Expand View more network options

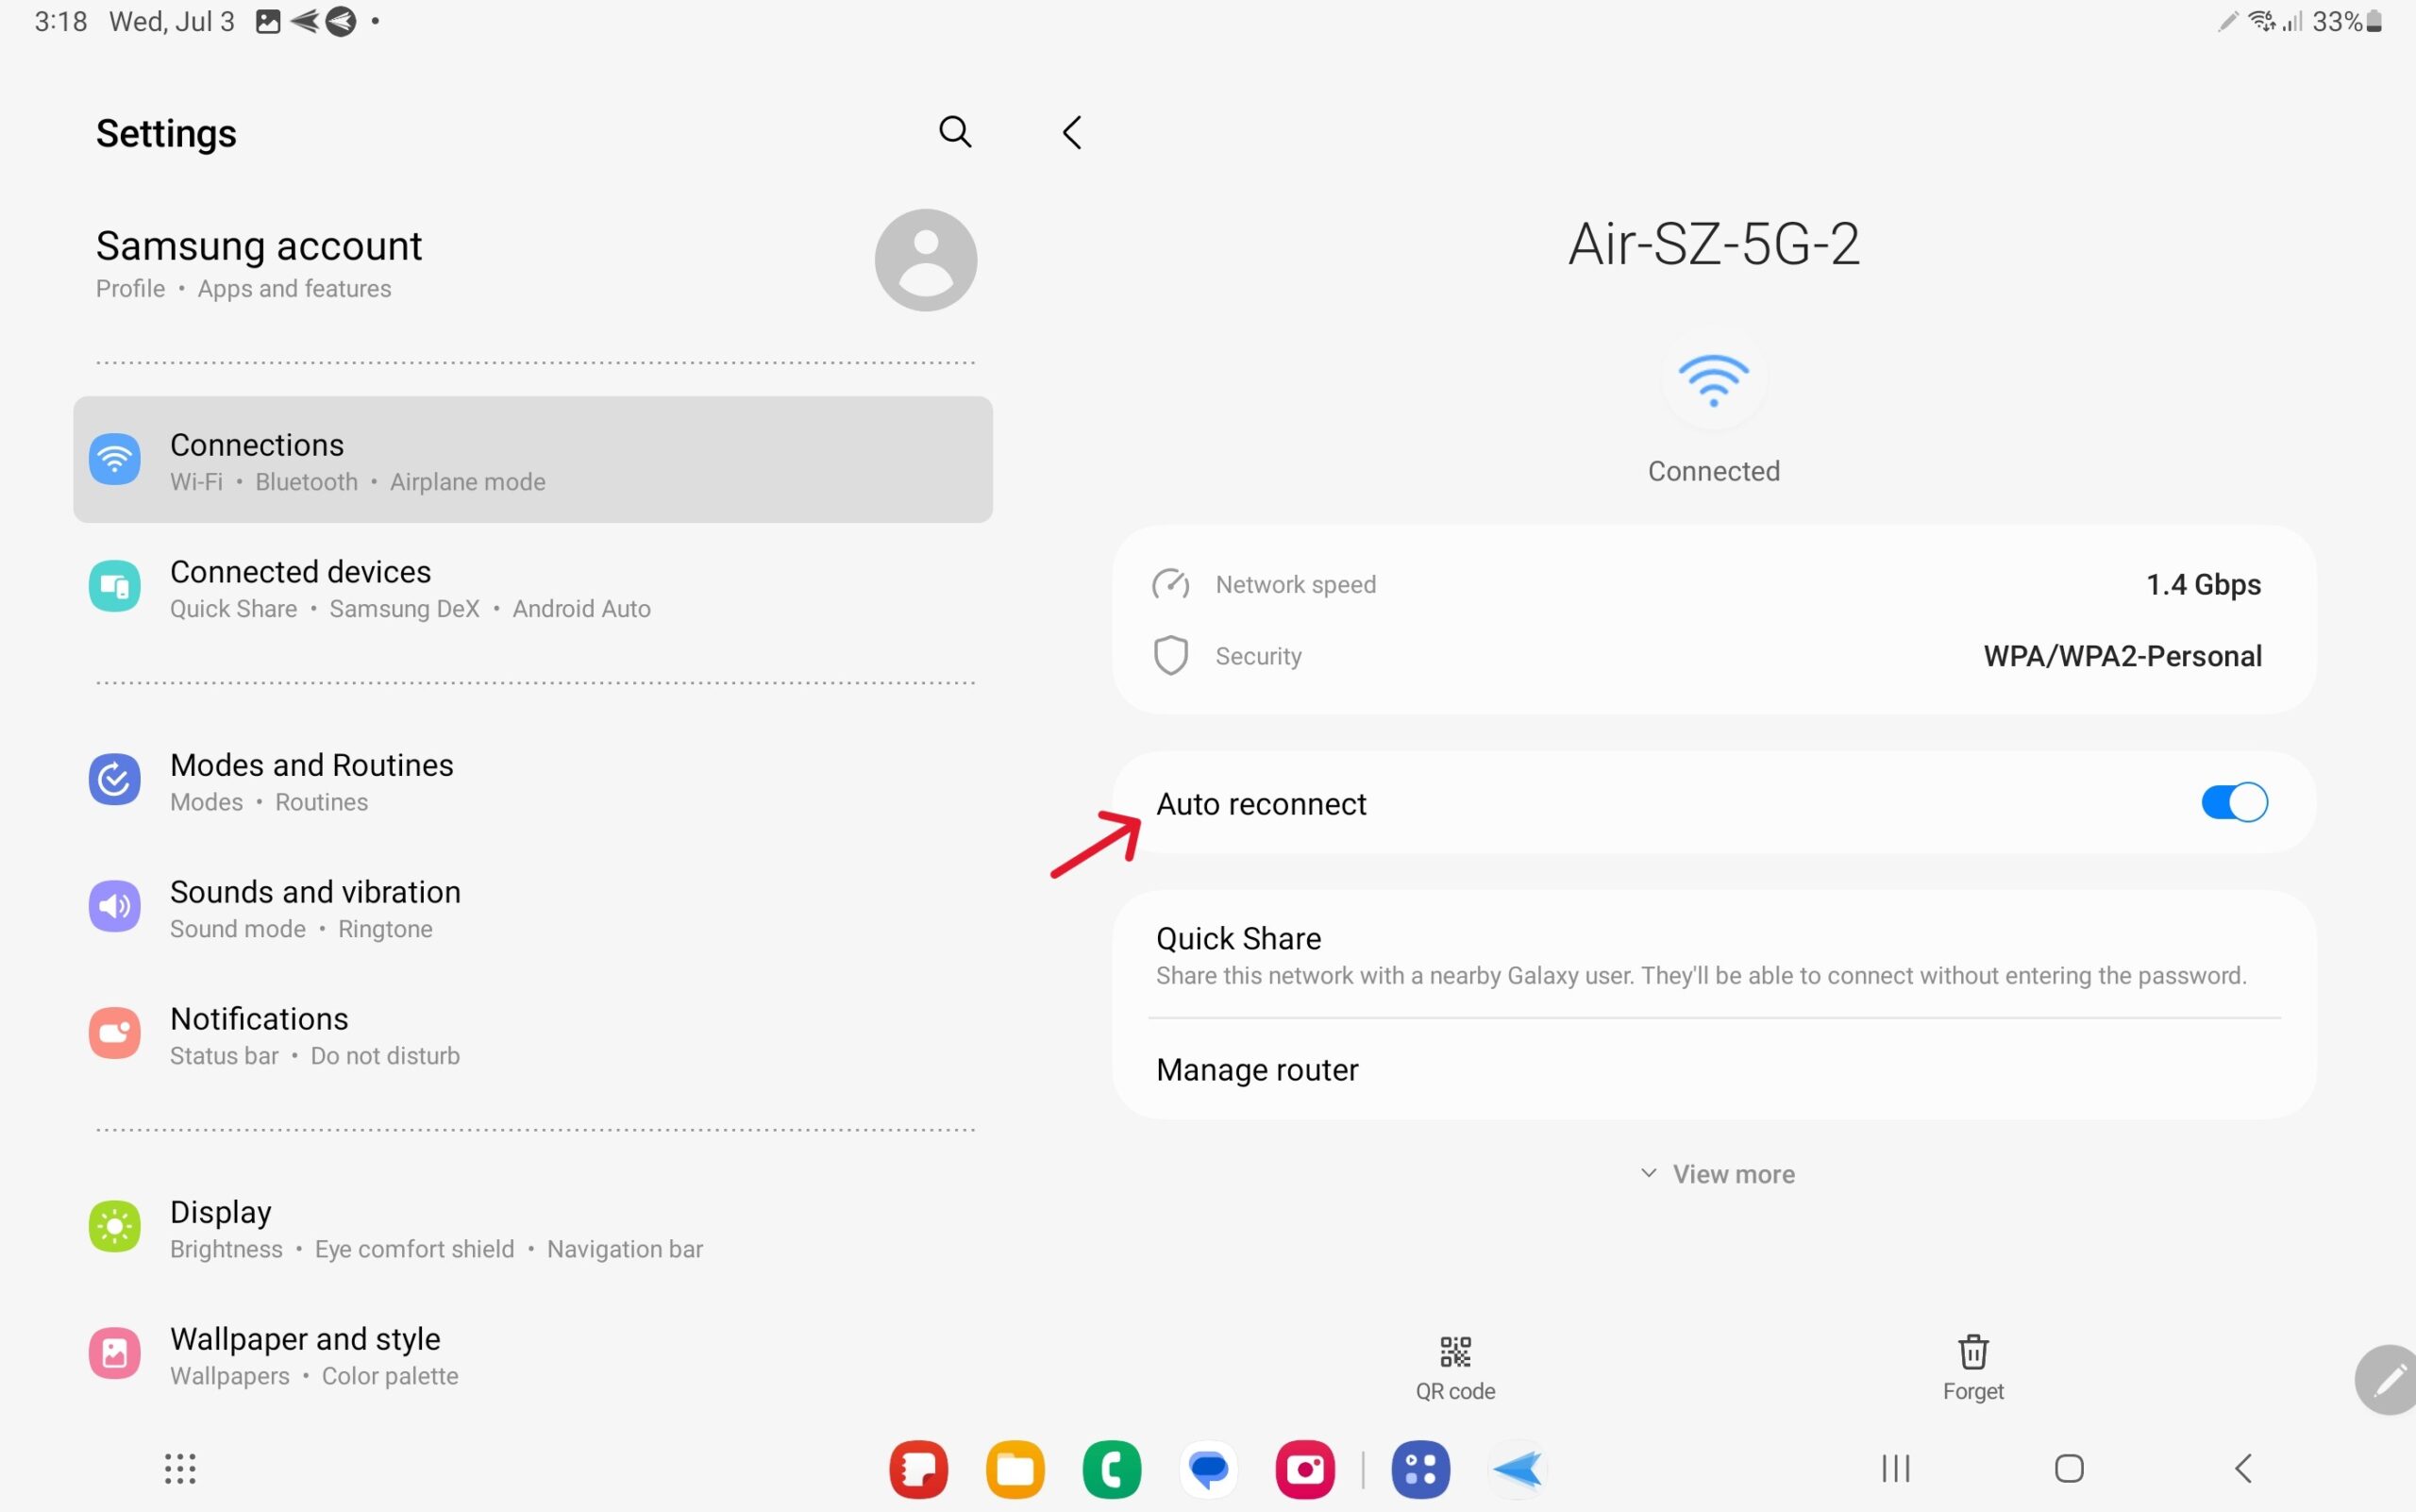click(1713, 1173)
